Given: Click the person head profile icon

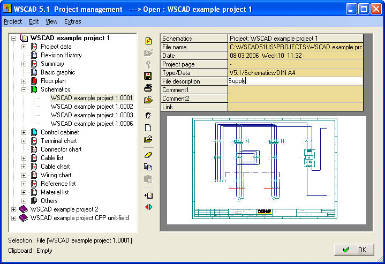Looking at the screenshot, I should [x=148, y=116].
